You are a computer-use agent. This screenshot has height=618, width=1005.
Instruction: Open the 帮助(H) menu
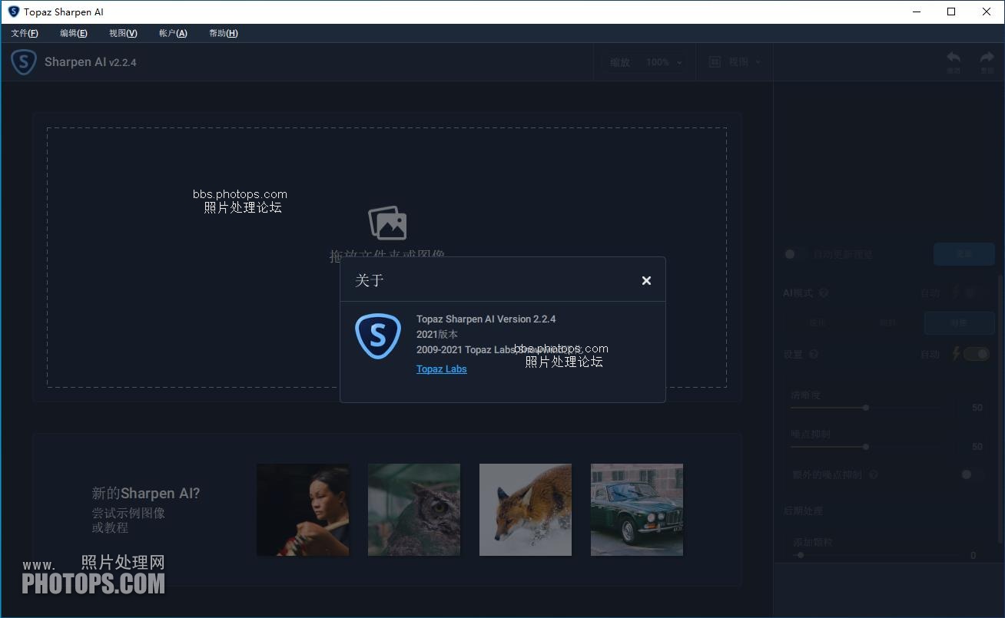point(224,33)
